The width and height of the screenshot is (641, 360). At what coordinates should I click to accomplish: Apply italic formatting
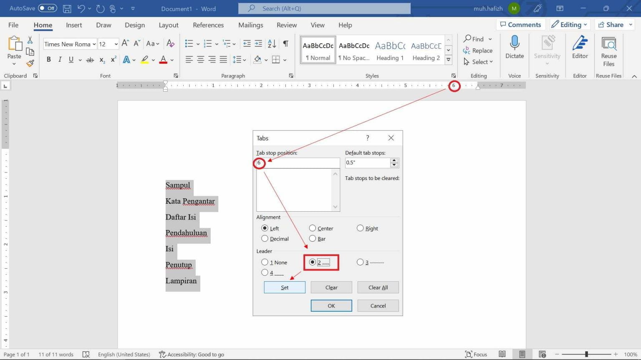coord(60,60)
